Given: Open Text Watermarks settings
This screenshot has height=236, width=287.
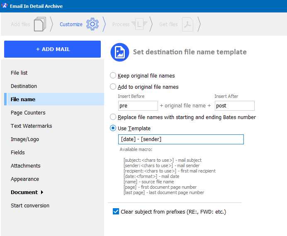Looking at the screenshot, I should [31, 126].
